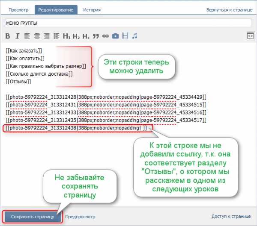Add audio with the music note icon
Viewport: 257px width, 226px height.
135,36
